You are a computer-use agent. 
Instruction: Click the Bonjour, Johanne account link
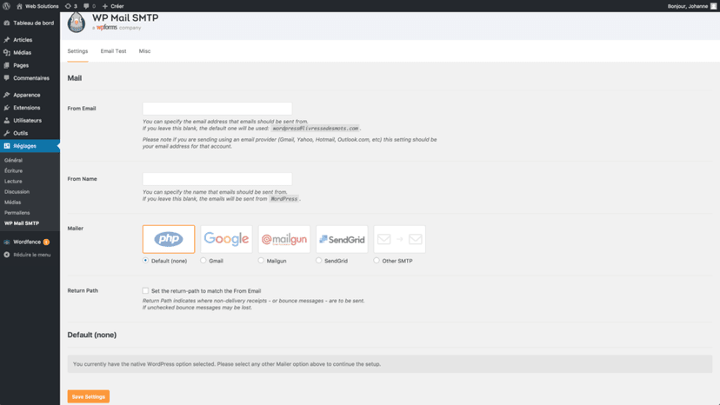pyautogui.click(x=688, y=6)
